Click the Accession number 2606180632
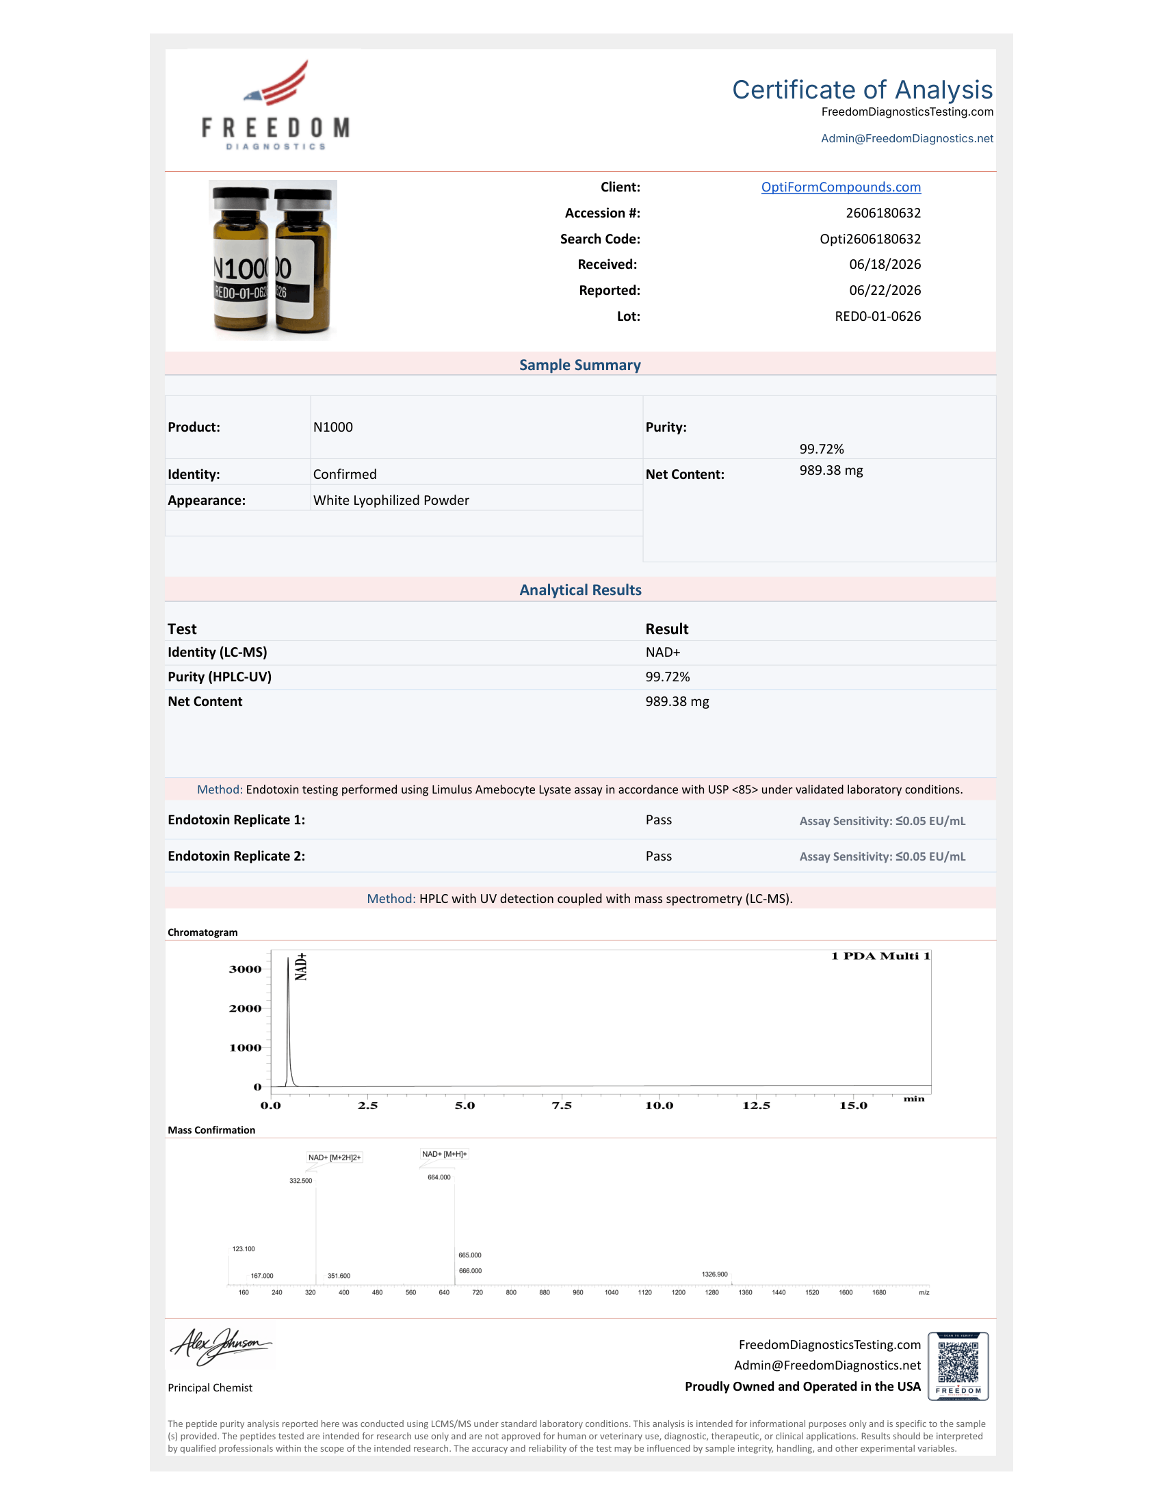The height and width of the screenshot is (1505, 1163). [883, 213]
